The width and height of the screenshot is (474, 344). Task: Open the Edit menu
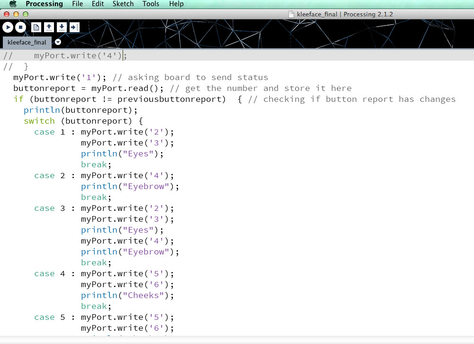click(x=98, y=4)
